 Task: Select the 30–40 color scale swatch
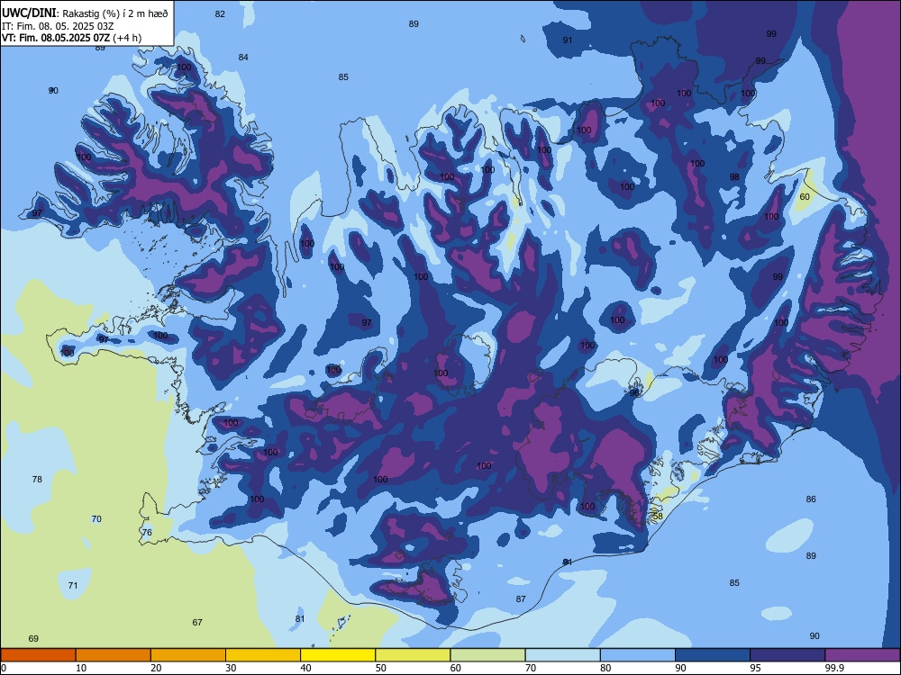[263, 655]
